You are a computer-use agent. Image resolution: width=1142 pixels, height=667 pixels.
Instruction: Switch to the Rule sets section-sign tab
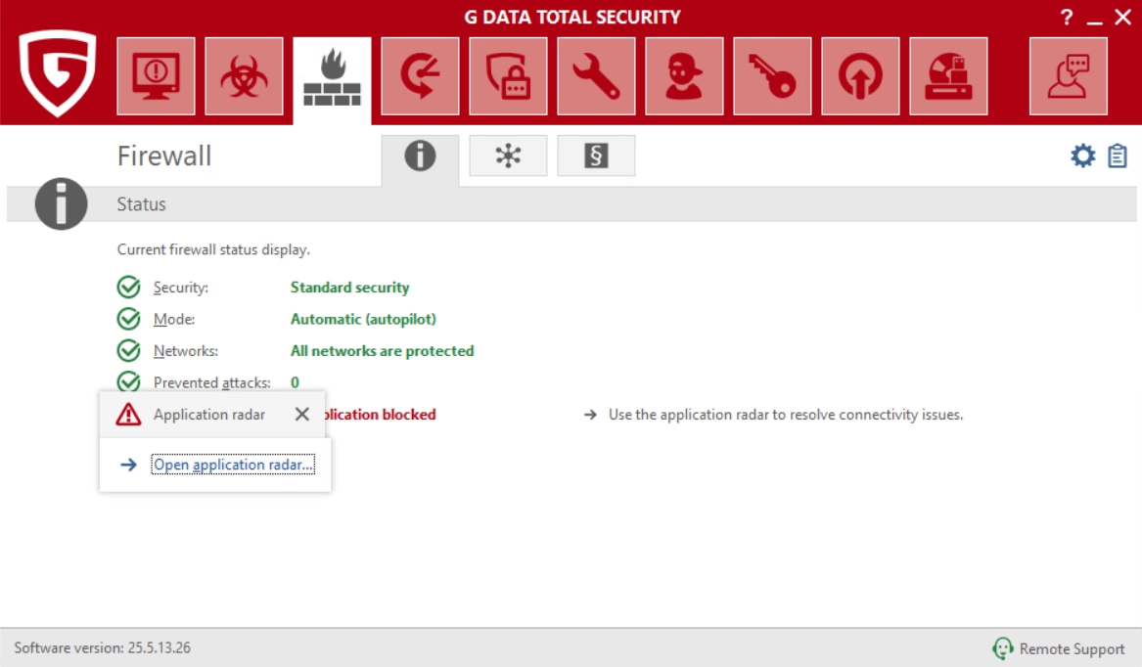point(596,156)
